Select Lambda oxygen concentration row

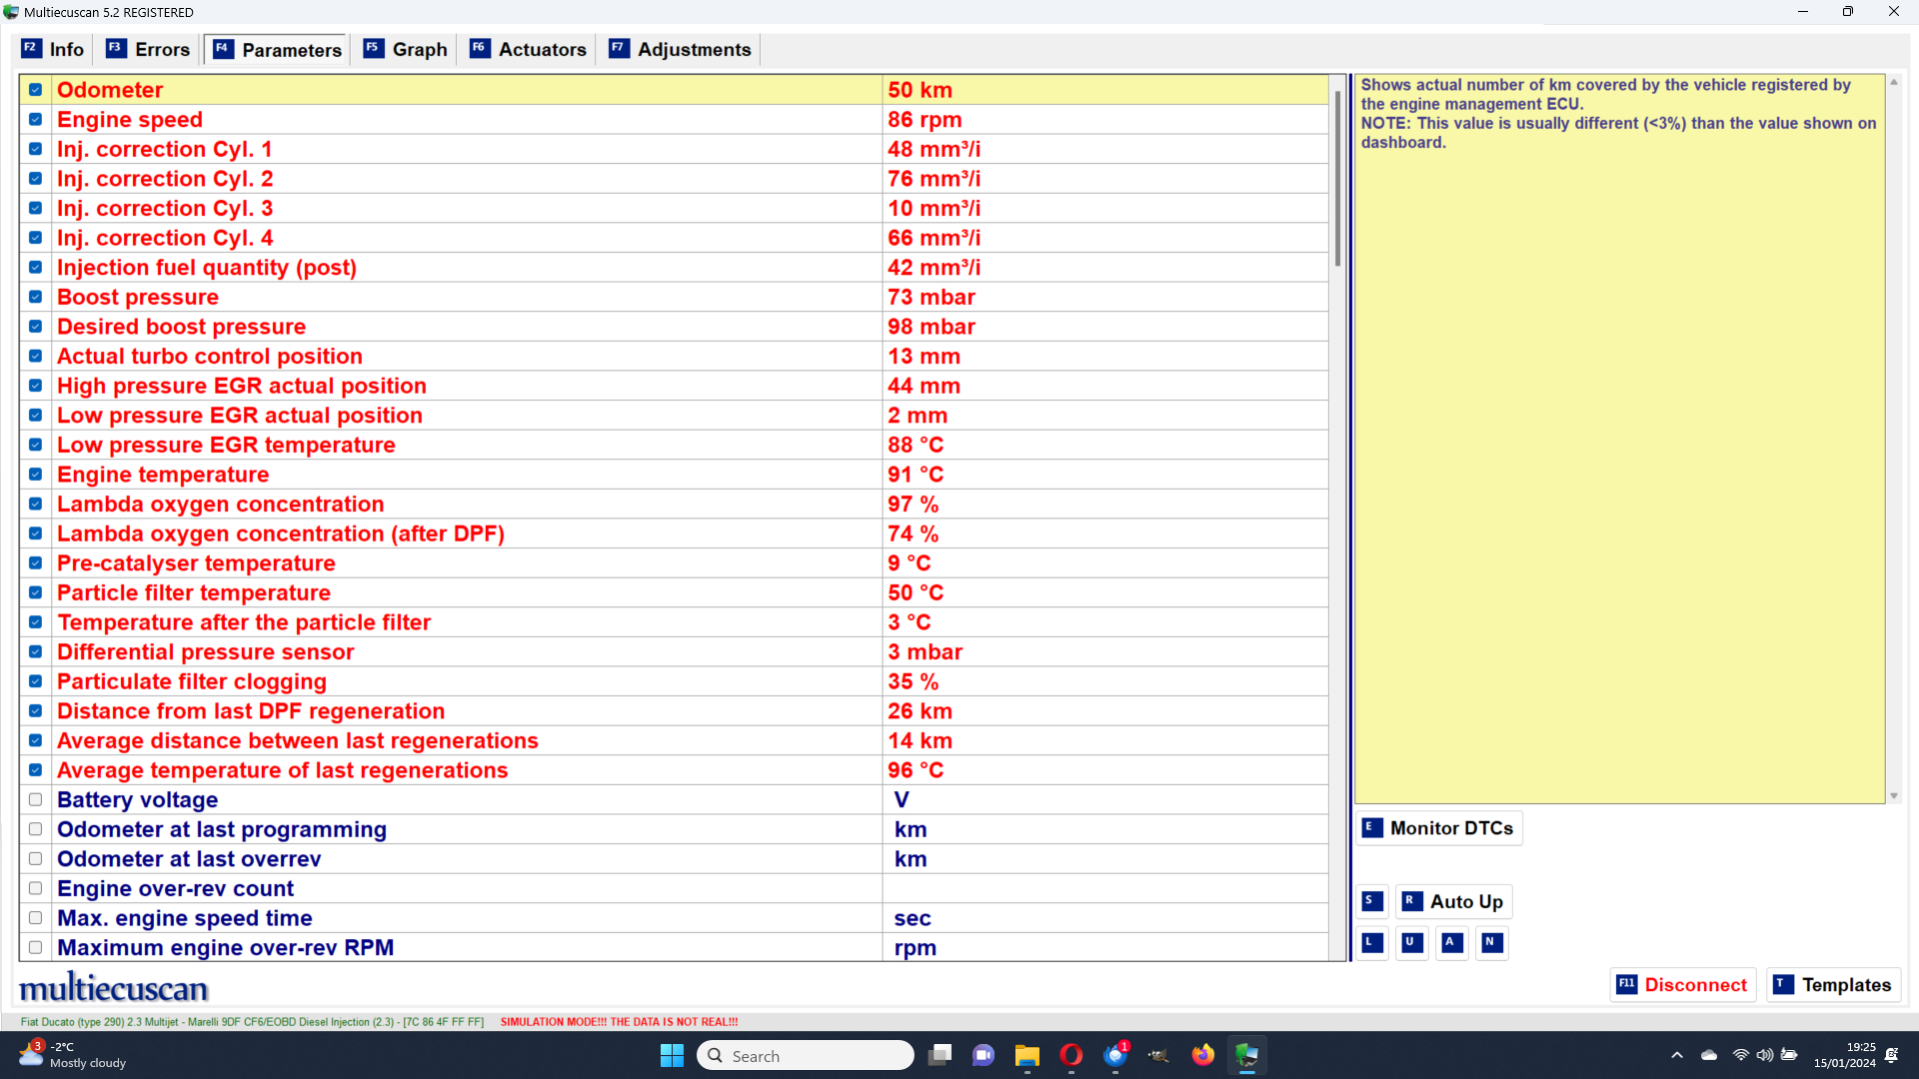point(673,505)
